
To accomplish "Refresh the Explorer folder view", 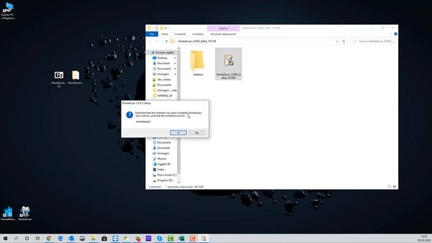I will coord(344,41).
